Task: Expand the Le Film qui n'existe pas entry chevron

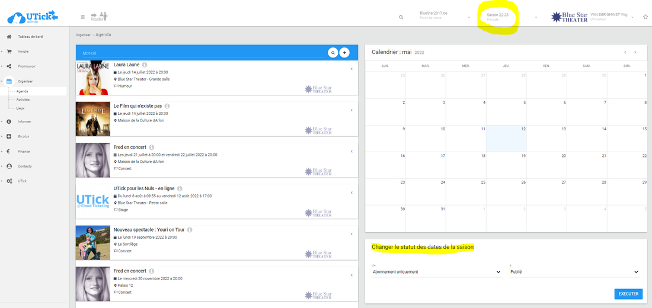Action: click(x=351, y=110)
